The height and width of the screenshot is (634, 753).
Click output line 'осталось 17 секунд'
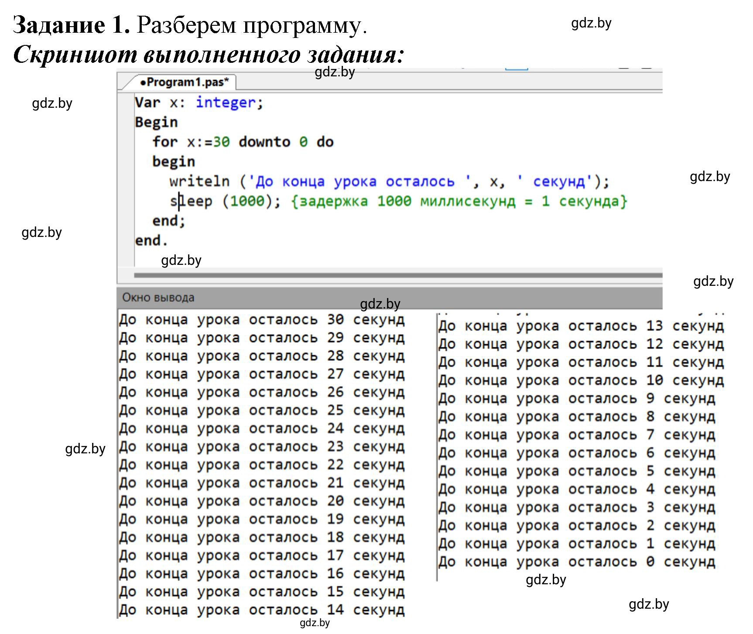tap(262, 556)
